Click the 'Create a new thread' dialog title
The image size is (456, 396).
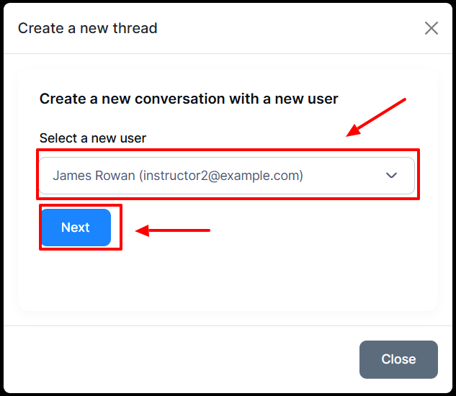click(88, 28)
